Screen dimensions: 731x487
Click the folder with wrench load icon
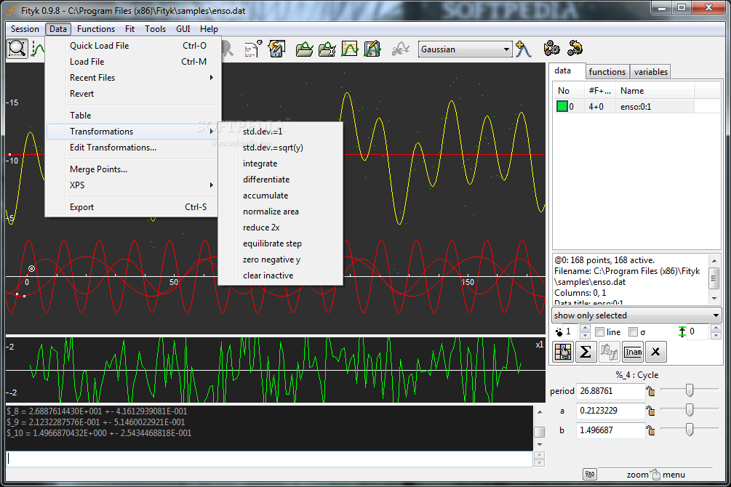pos(327,49)
